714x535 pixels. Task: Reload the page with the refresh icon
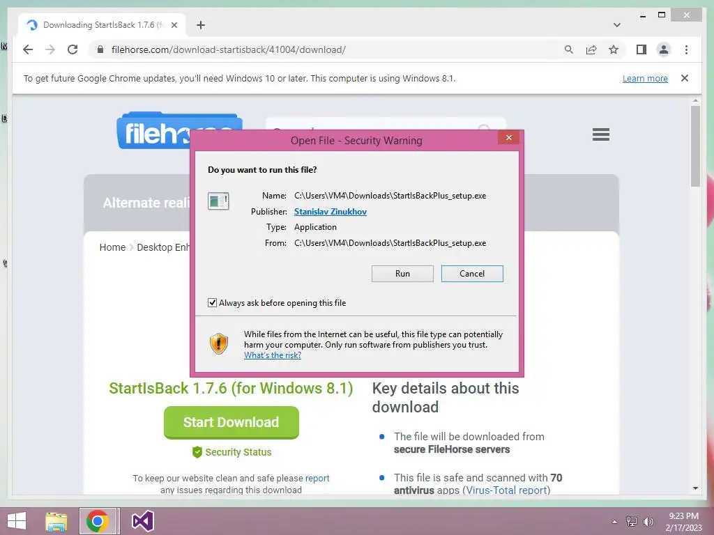click(73, 49)
